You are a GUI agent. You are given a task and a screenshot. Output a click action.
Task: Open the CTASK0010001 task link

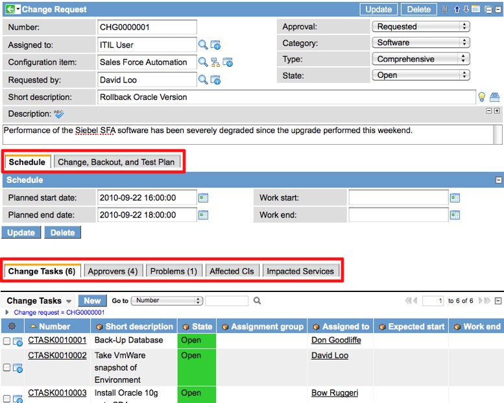57,340
